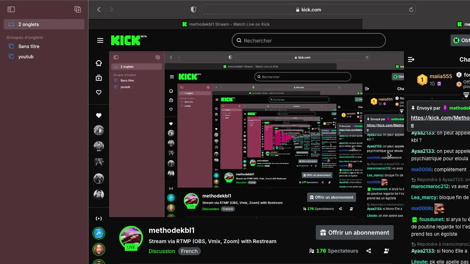Click the live broadcast icon in sidebar

(99, 219)
